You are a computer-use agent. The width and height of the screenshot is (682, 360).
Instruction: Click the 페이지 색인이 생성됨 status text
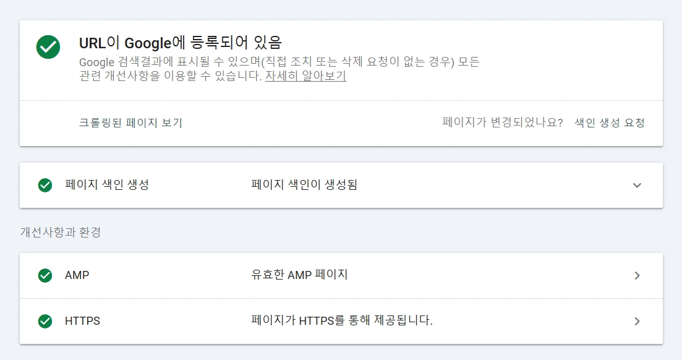point(304,185)
